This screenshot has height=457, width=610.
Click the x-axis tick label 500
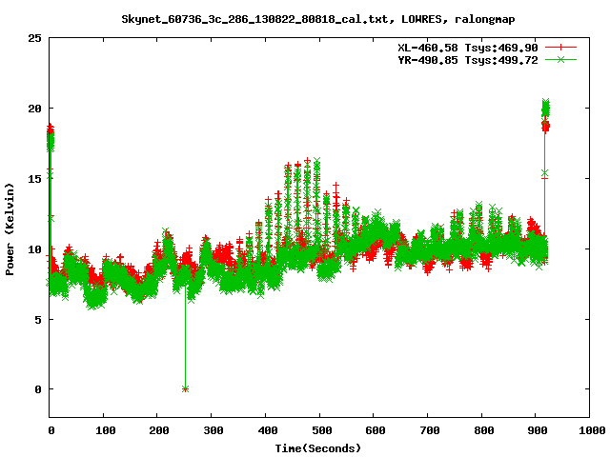coord(322,430)
